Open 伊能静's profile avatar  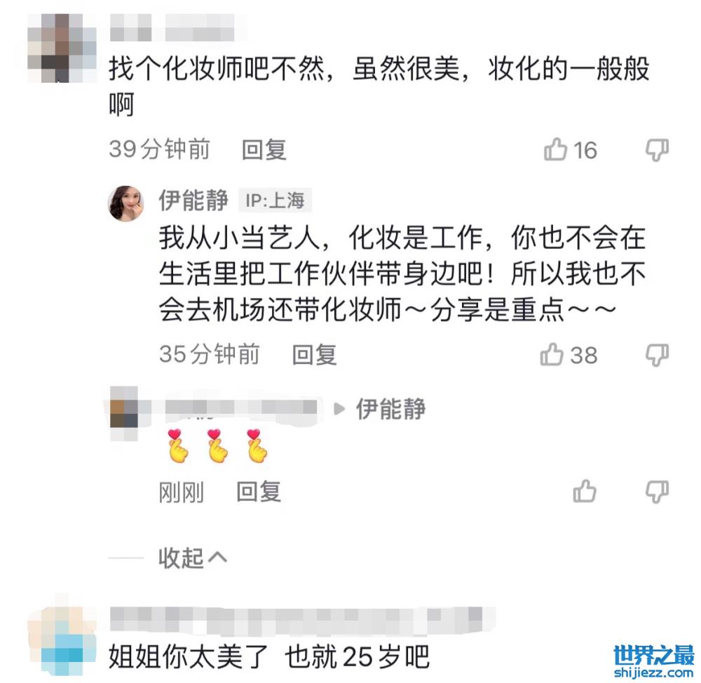pyautogui.click(x=126, y=203)
